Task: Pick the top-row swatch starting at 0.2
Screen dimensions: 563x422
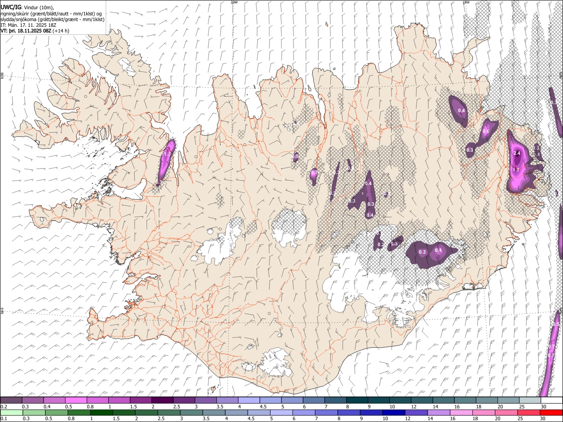Action: [11, 400]
